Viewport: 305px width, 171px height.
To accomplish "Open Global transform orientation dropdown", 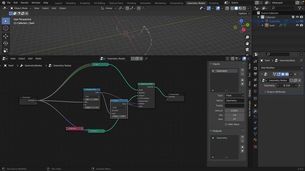I will point(109,9).
